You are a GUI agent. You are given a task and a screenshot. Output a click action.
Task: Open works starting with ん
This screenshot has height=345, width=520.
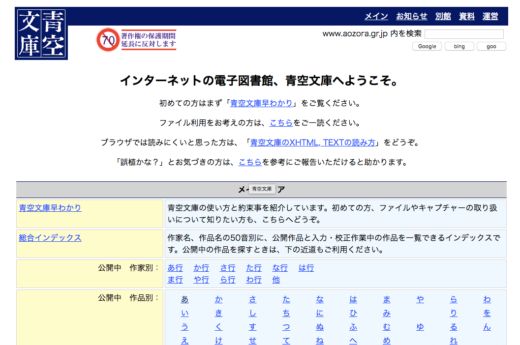tap(487, 327)
